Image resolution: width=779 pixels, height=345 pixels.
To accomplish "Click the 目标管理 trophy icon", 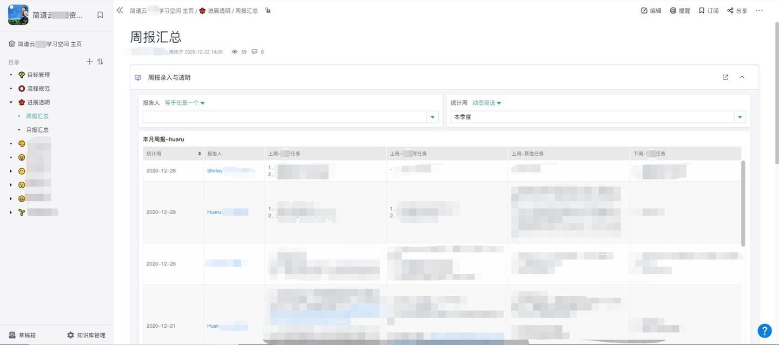I will (x=22, y=75).
